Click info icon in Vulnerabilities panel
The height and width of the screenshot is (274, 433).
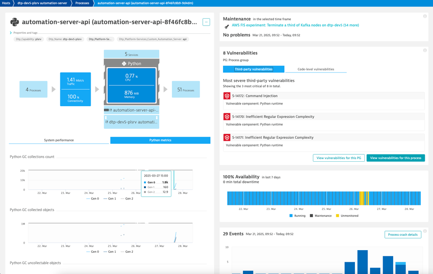click(x=425, y=50)
